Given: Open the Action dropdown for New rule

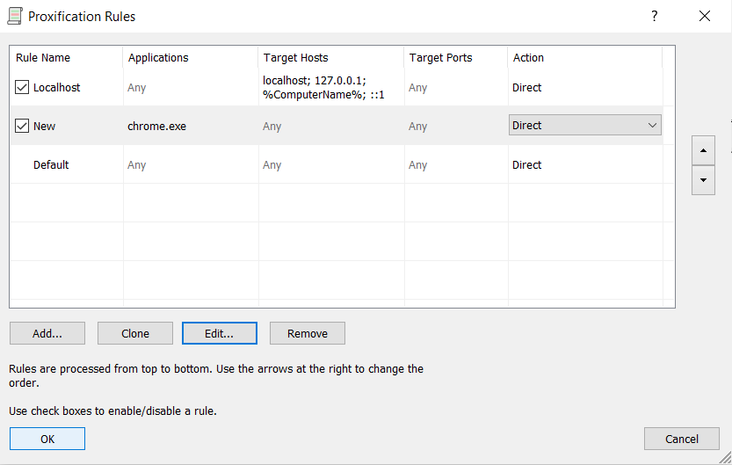Looking at the screenshot, I should [585, 125].
